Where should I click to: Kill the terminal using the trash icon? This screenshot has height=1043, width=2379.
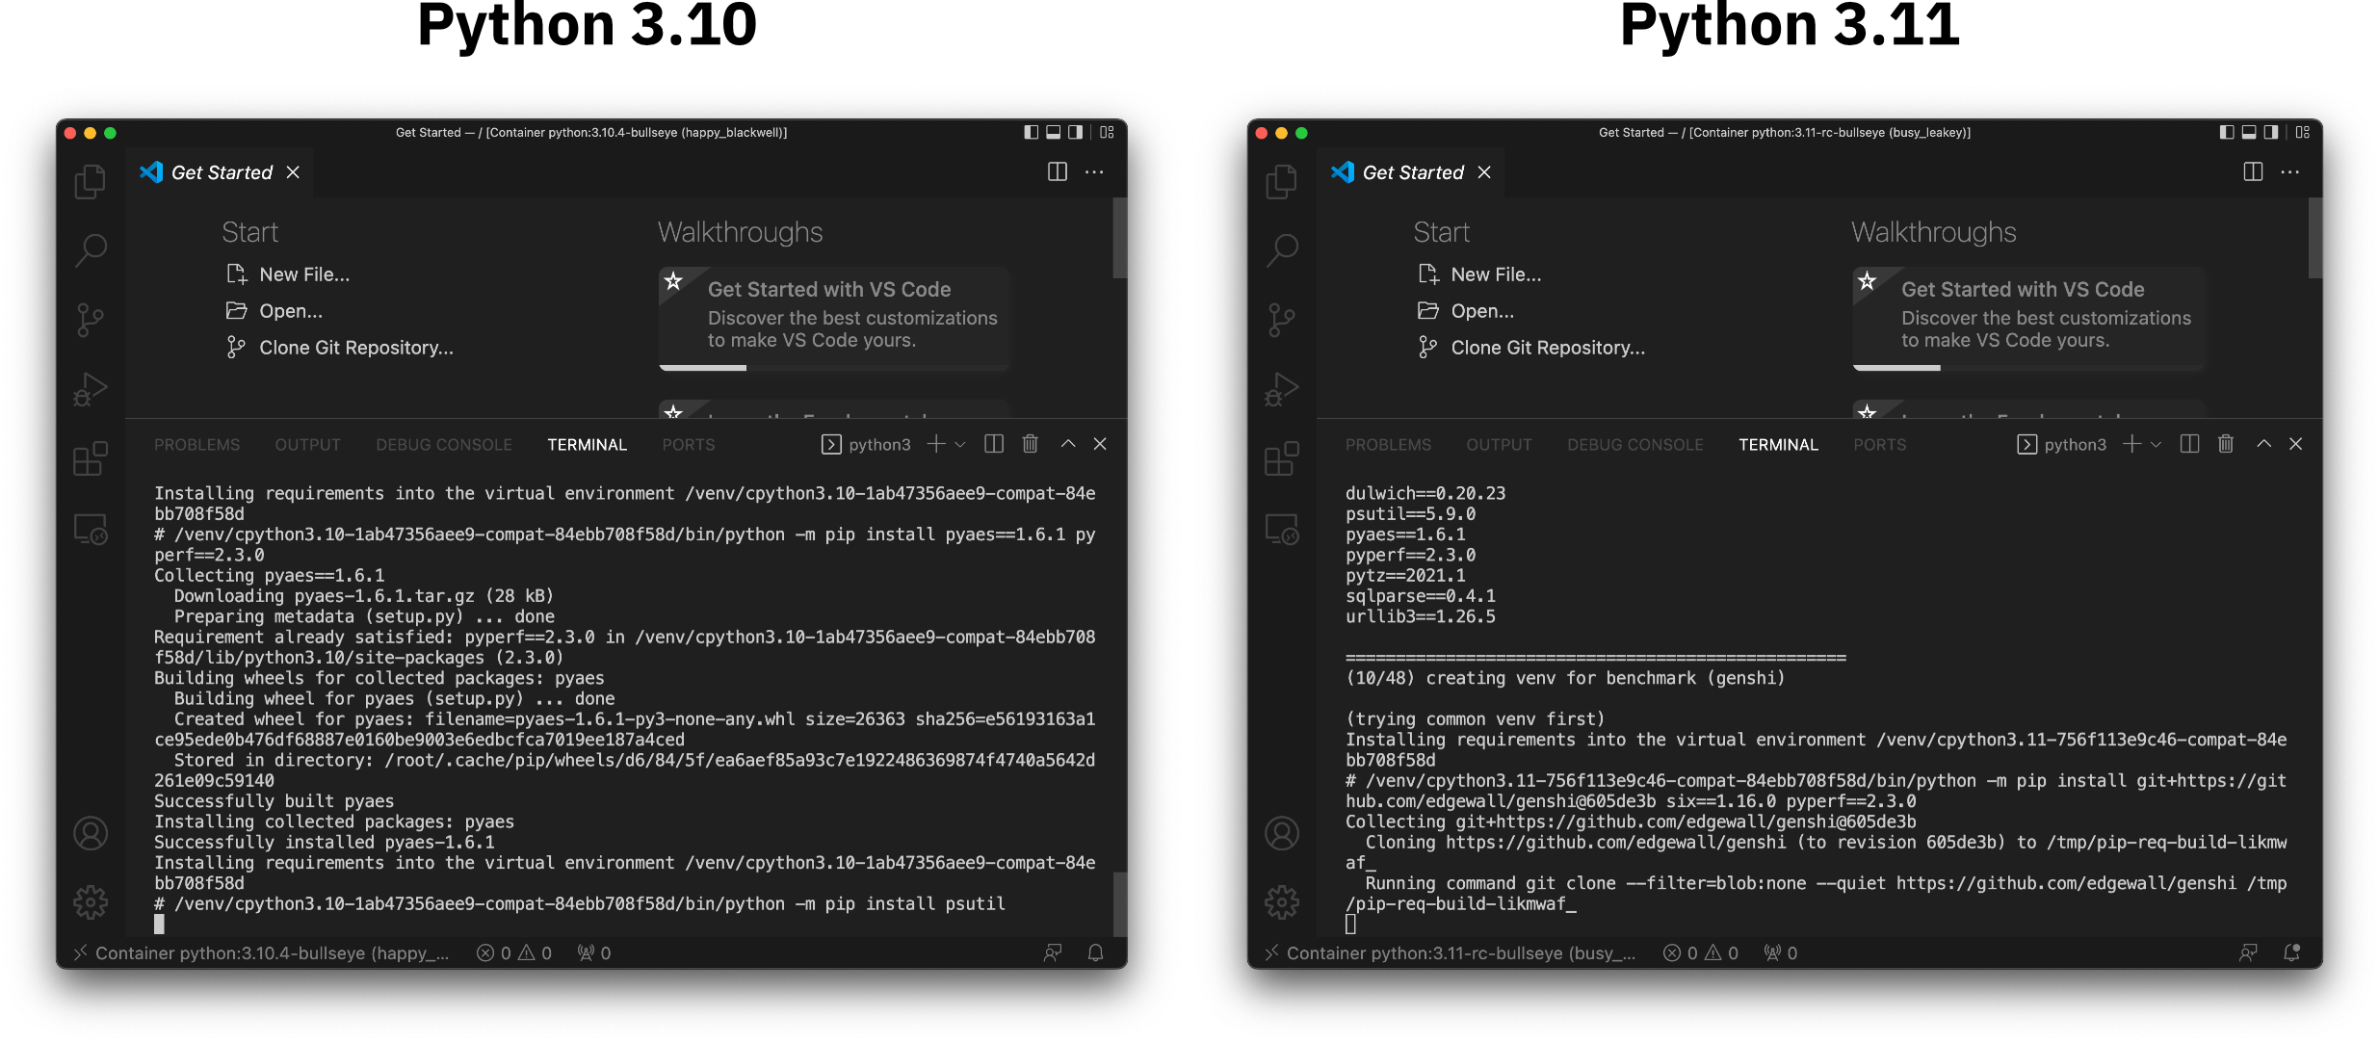point(1030,444)
